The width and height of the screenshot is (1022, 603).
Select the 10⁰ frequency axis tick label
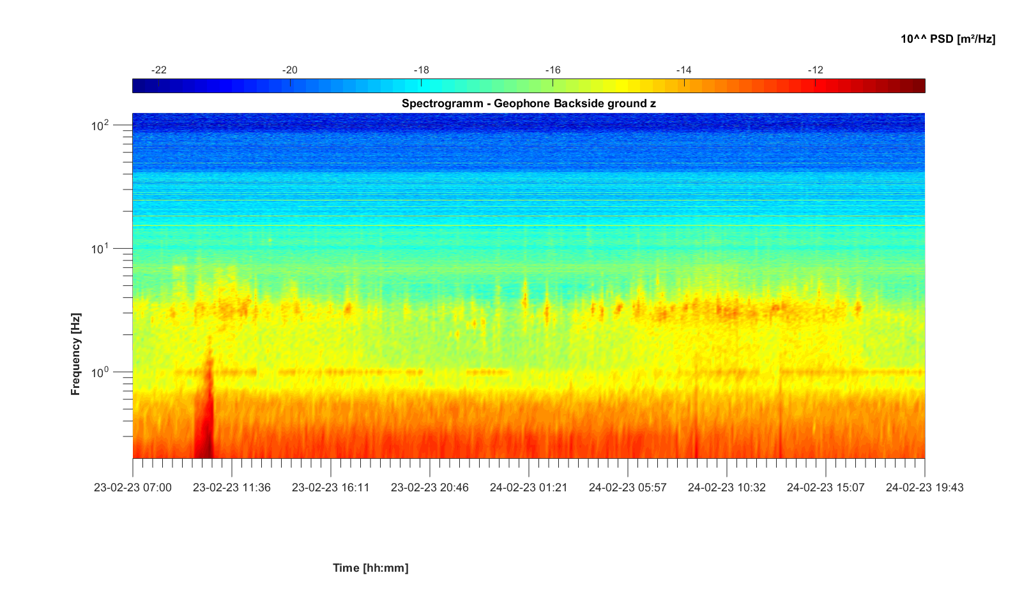click(100, 372)
